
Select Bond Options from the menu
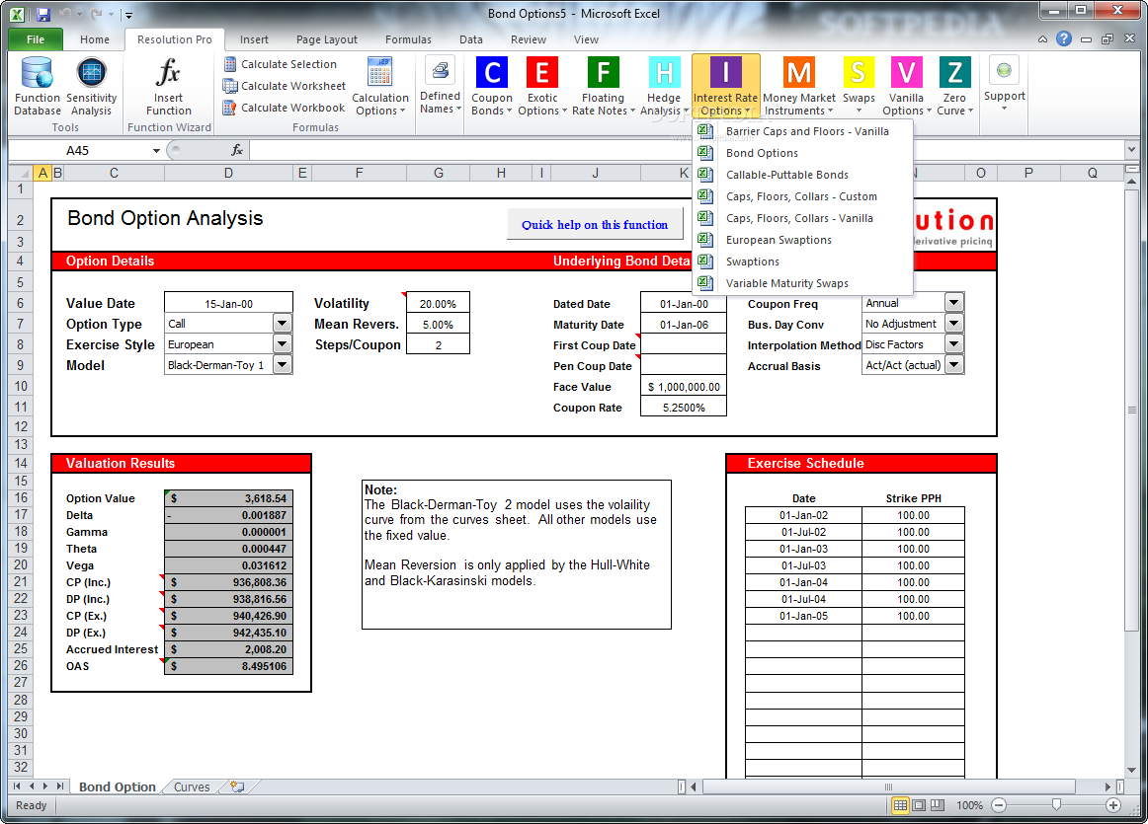click(x=802, y=153)
